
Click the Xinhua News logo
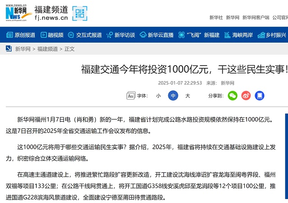pyautogui.click(x=17, y=12)
